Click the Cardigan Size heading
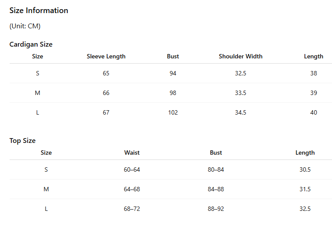Viewport: 332px width, 227px height. (x=31, y=44)
